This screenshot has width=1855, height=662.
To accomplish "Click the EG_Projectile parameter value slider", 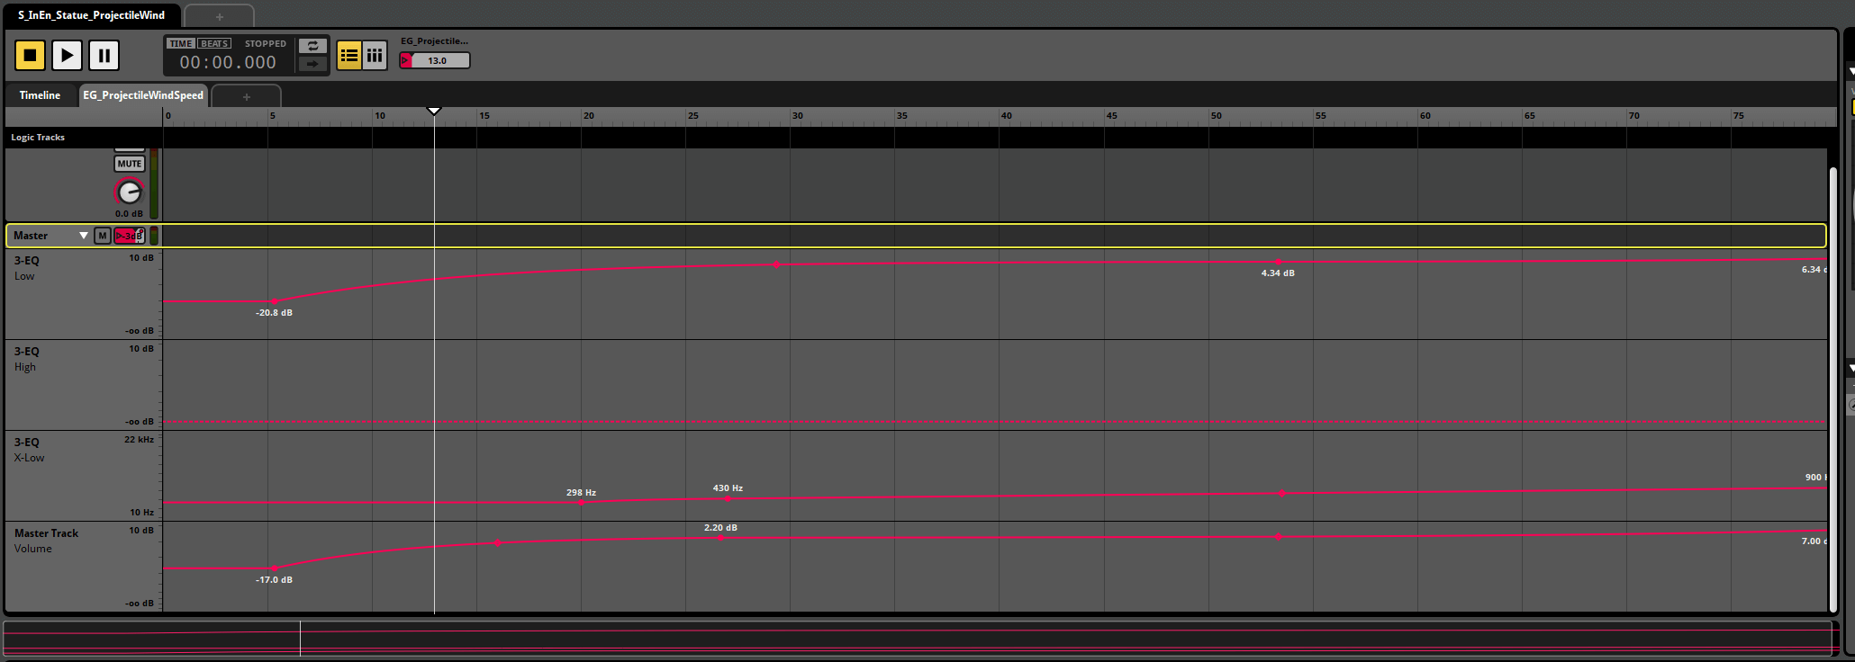I will 437,60.
